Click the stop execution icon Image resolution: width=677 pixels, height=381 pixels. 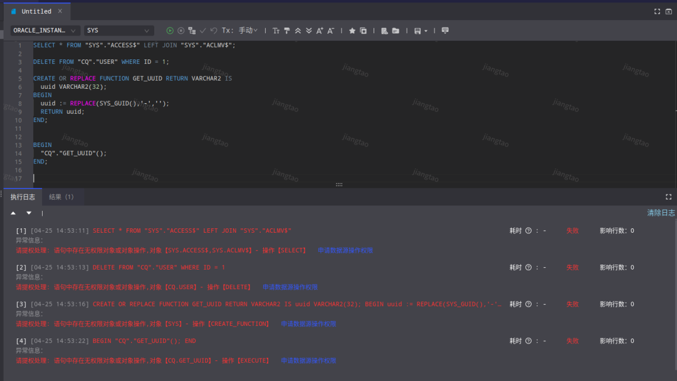click(181, 31)
